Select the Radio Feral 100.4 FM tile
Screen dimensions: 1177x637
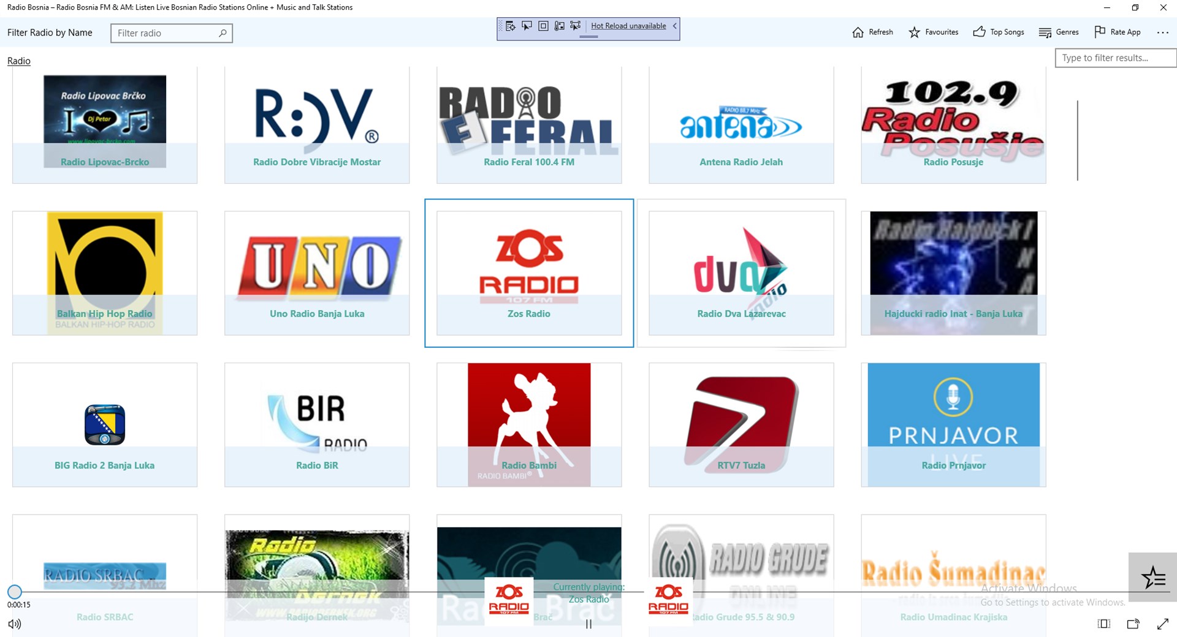pos(529,125)
